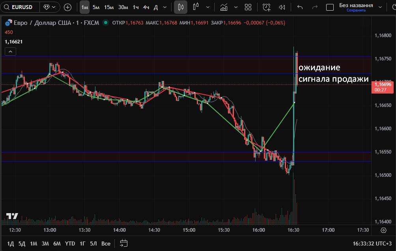Click the create alert clock icon
This screenshot has width=396, height=251.
[x=267, y=7]
